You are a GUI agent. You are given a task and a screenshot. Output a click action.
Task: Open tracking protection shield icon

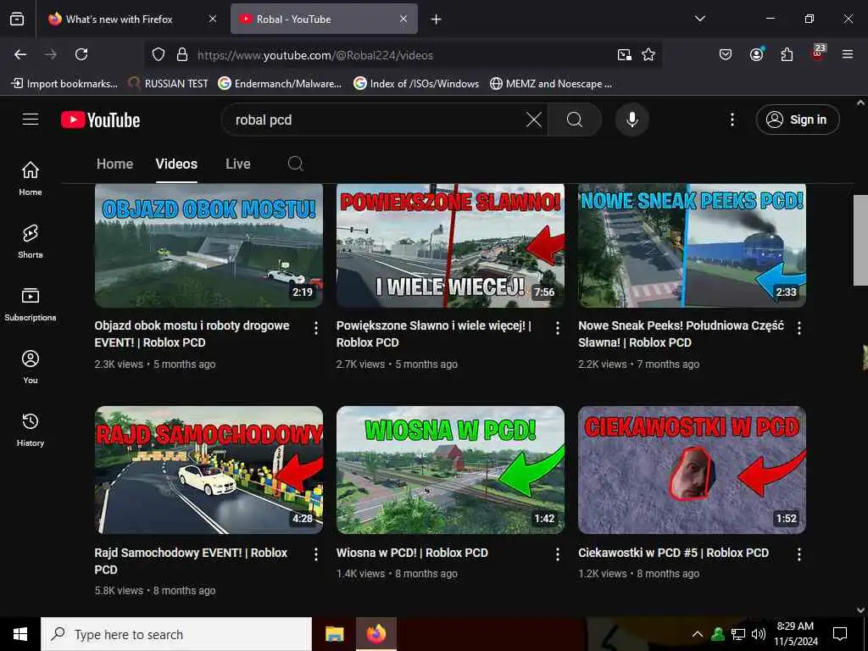(159, 55)
